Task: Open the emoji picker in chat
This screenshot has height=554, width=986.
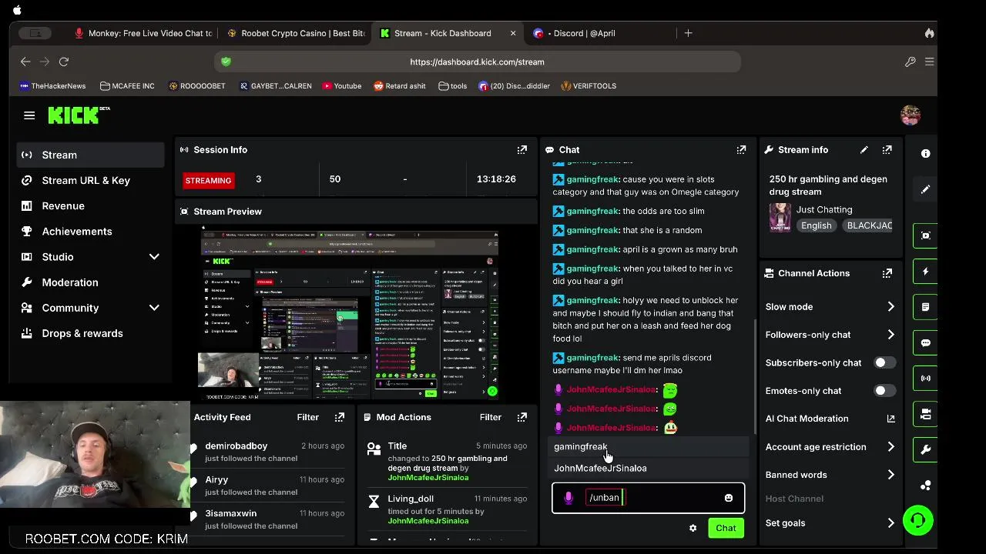Action: click(x=729, y=498)
